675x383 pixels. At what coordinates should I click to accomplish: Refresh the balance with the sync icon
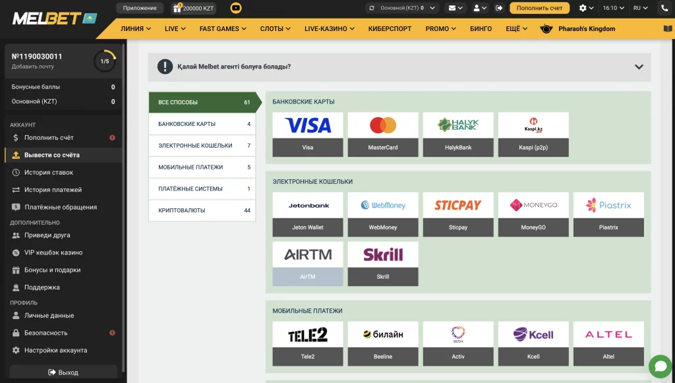click(372, 8)
